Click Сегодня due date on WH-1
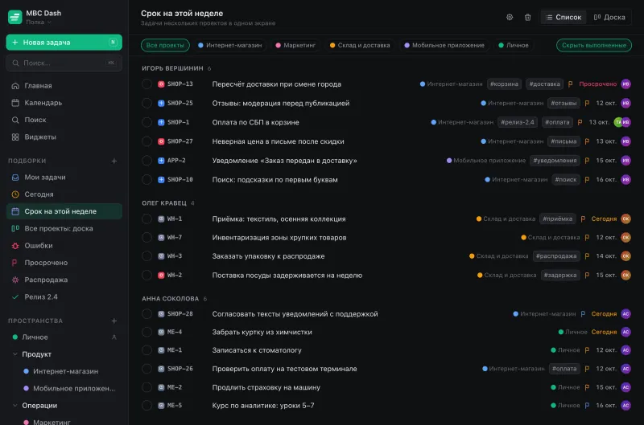The height and width of the screenshot is (425, 644). pos(604,219)
